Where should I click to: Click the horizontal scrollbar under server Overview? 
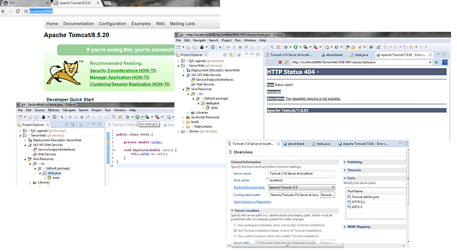point(287,246)
